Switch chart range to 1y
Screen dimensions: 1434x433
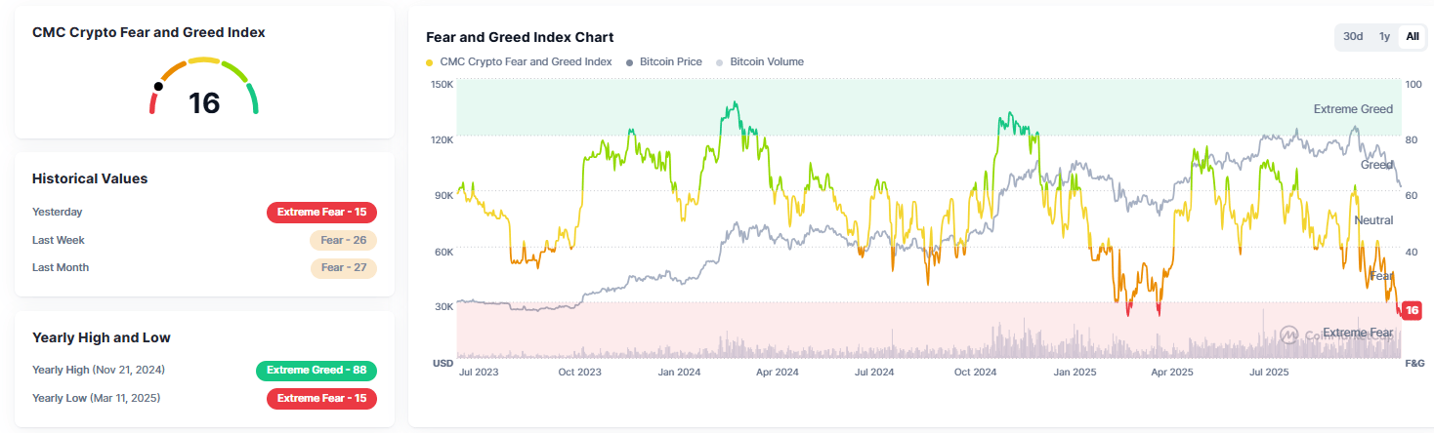tap(1384, 37)
